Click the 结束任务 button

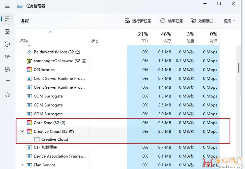(x=171, y=21)
